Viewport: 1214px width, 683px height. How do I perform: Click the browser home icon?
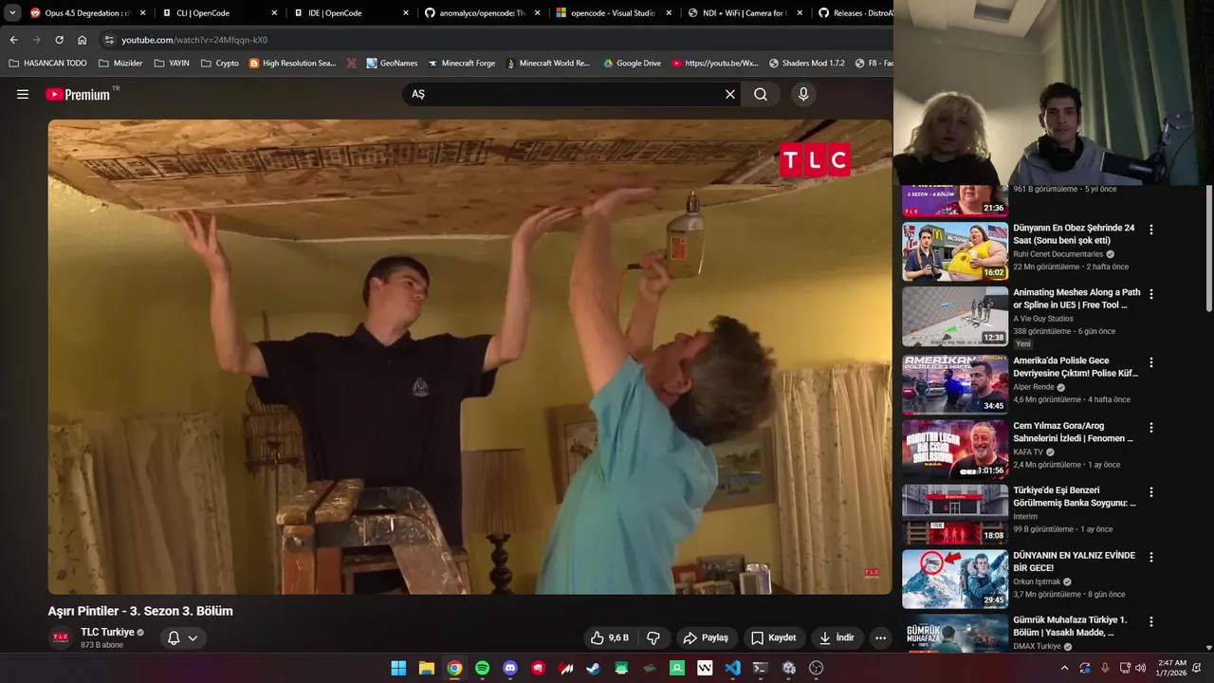(x=82, y=40)
